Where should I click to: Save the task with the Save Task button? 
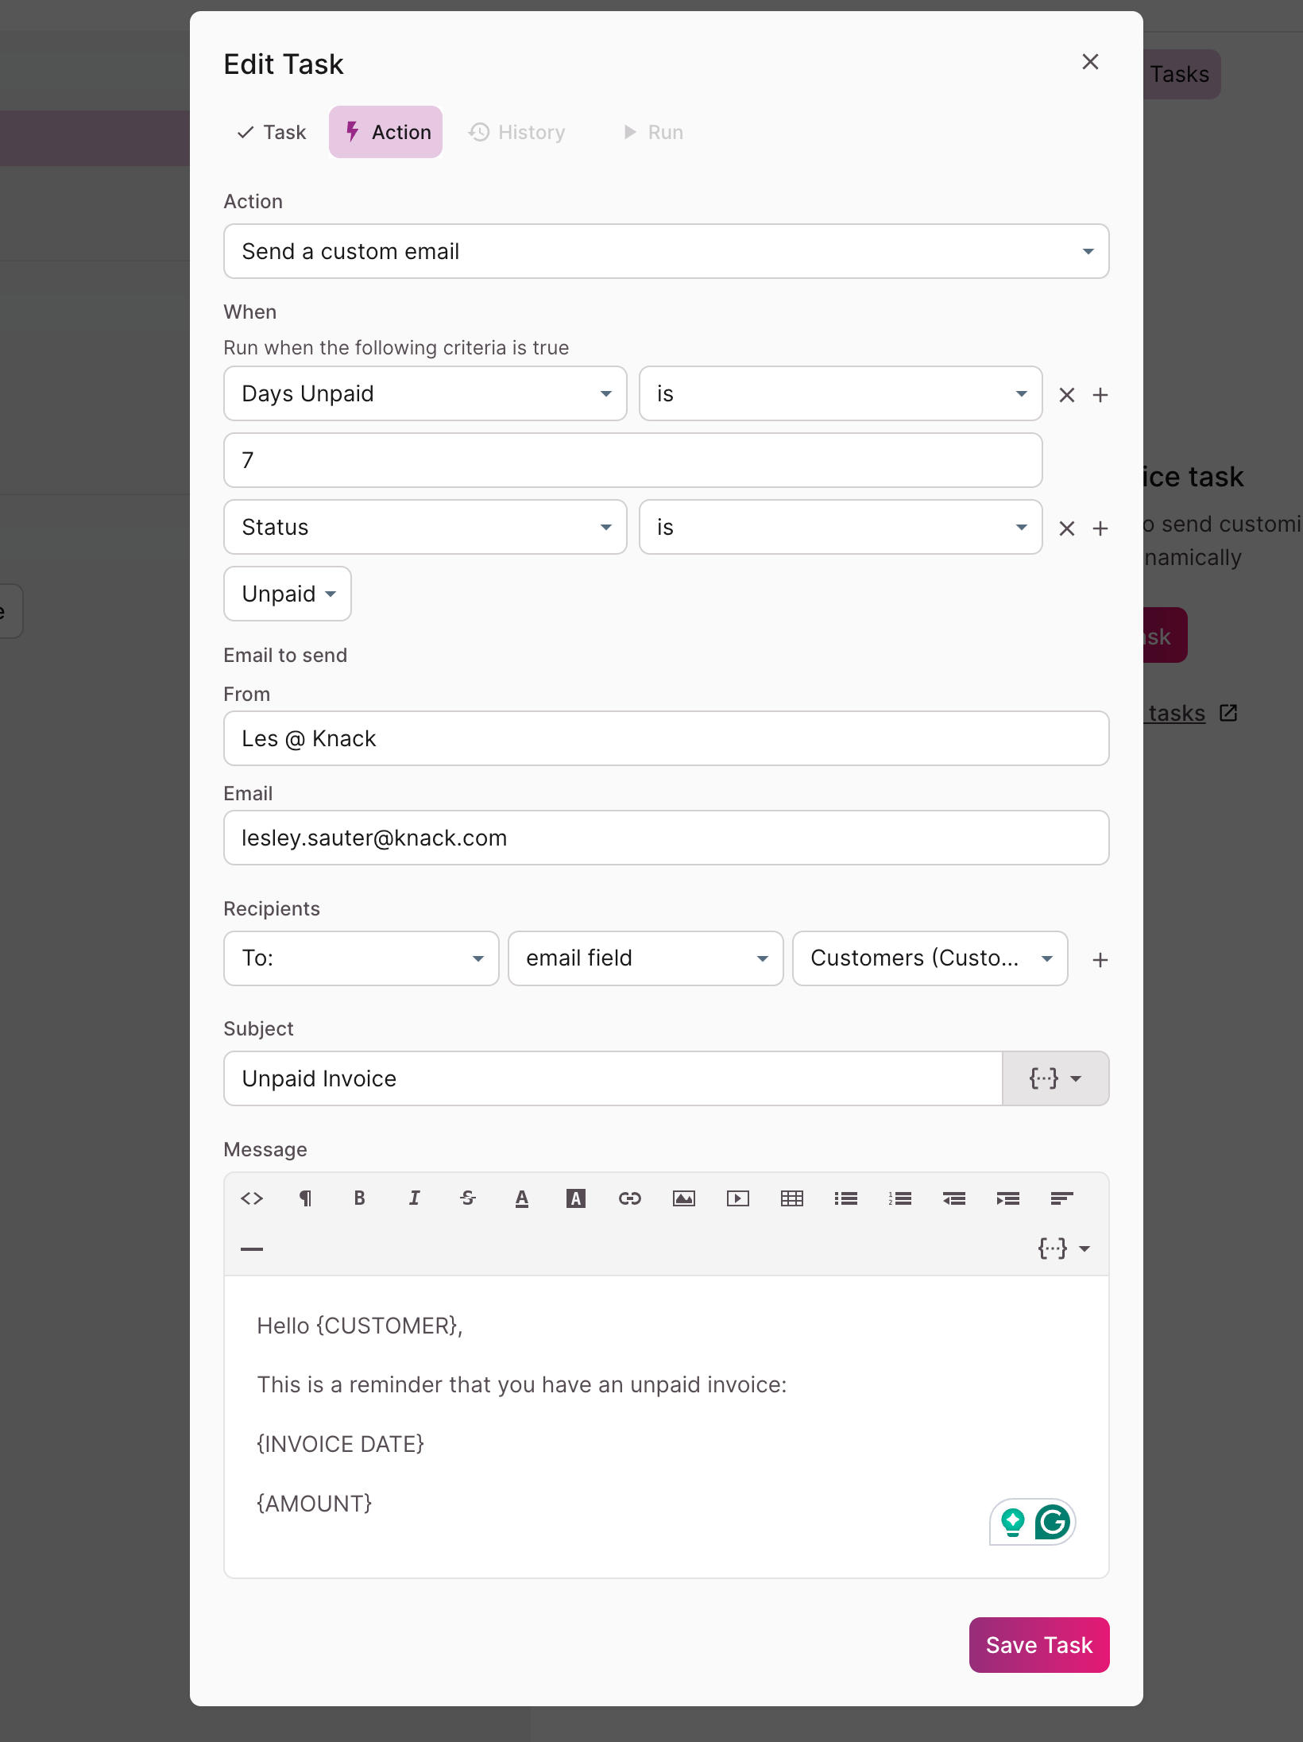click(x=1038, y=1645)
